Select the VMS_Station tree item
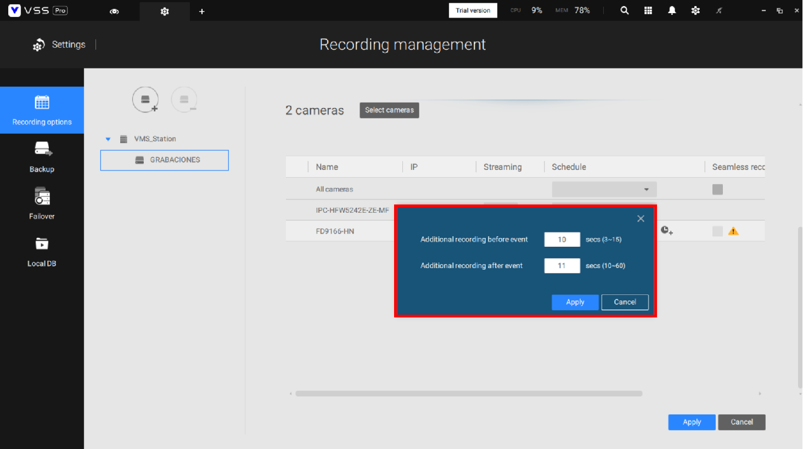The width and height of the screenshot is (803, 449). coord(155,139)
